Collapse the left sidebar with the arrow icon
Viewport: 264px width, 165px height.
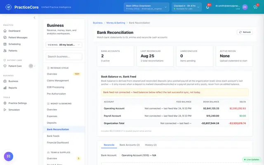(x=34, y=17)
